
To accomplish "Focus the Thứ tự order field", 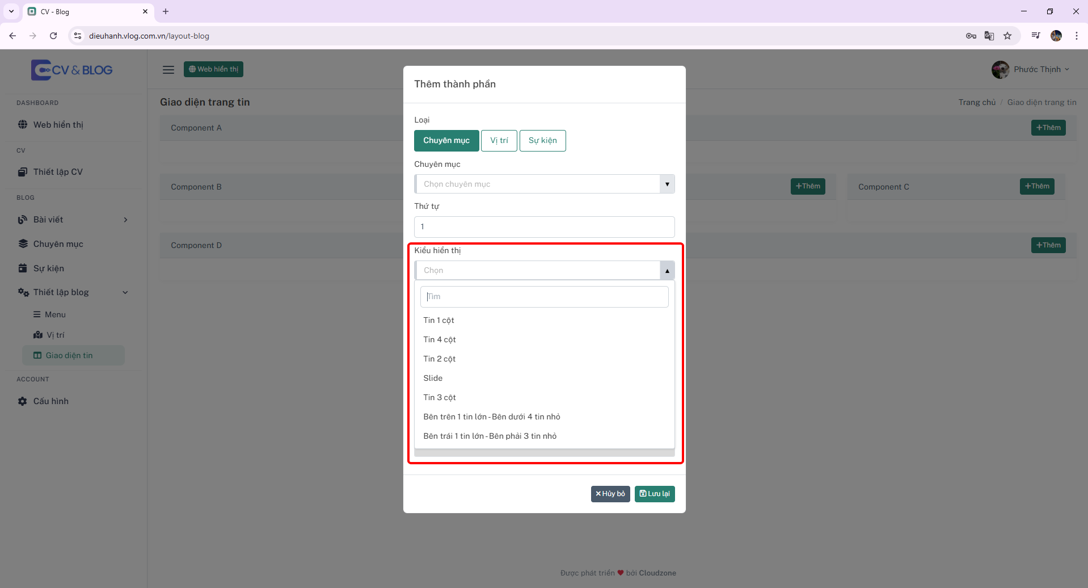I will point(545,227).
